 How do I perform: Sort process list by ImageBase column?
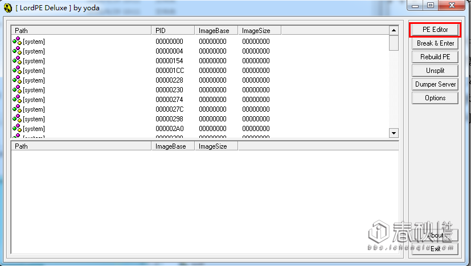(216, 30)
